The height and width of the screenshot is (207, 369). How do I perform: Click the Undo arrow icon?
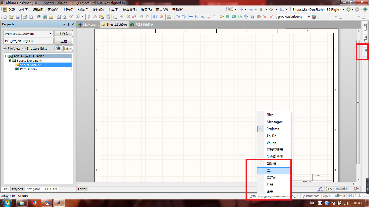click(x=141, y=17)
